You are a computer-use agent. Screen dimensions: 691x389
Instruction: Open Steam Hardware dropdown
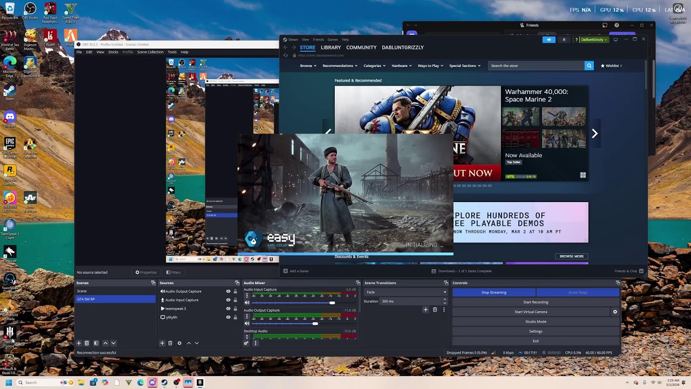402,66
